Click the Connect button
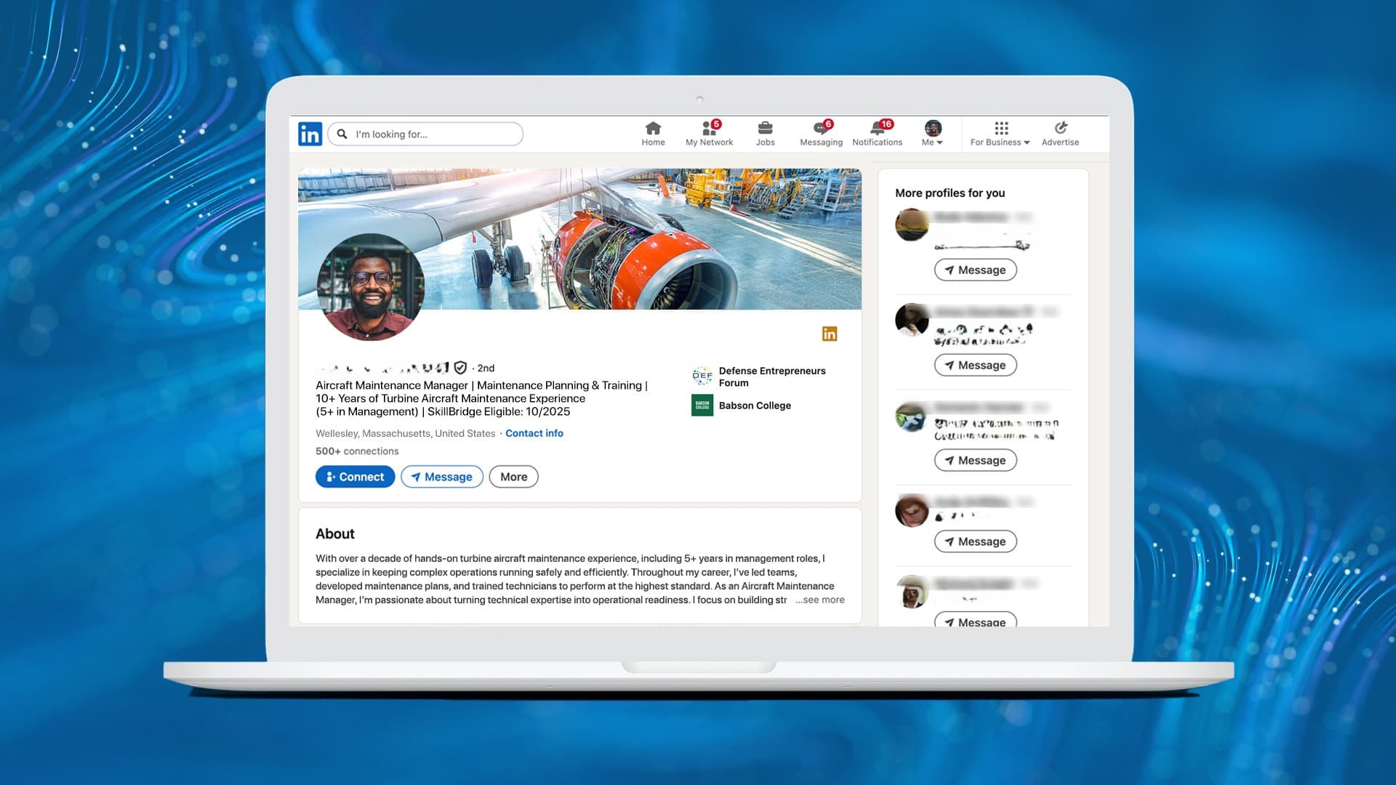The width and height of the screenshot is (1396, 785). [355, 476]
